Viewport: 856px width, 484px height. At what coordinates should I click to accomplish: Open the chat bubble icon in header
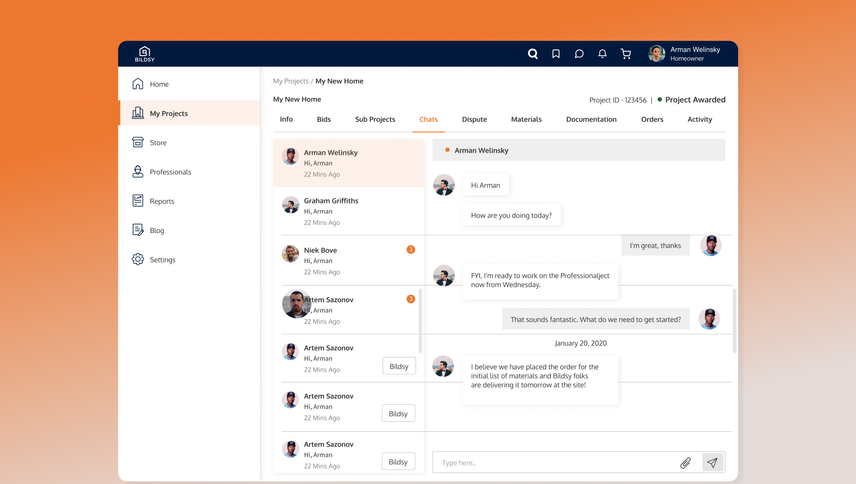tap(579, 54)
